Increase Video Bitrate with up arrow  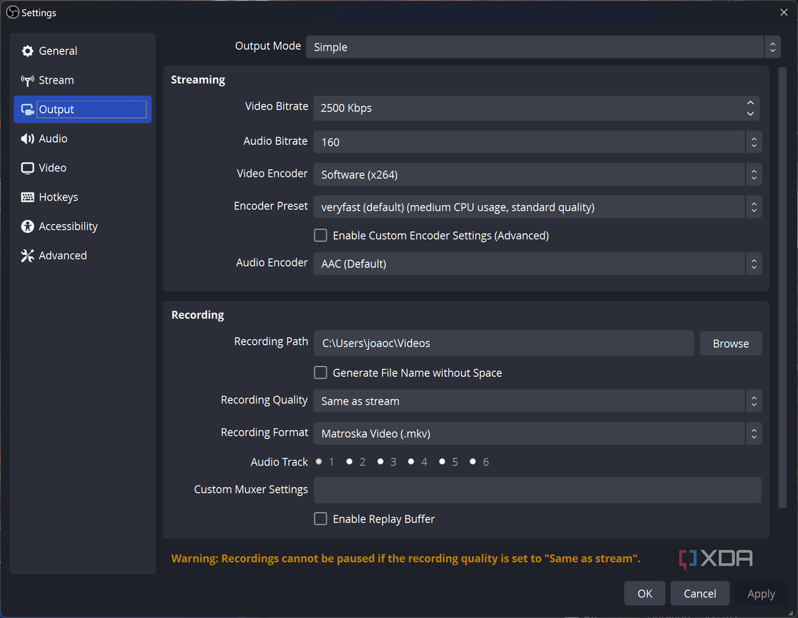pos(750,103)
